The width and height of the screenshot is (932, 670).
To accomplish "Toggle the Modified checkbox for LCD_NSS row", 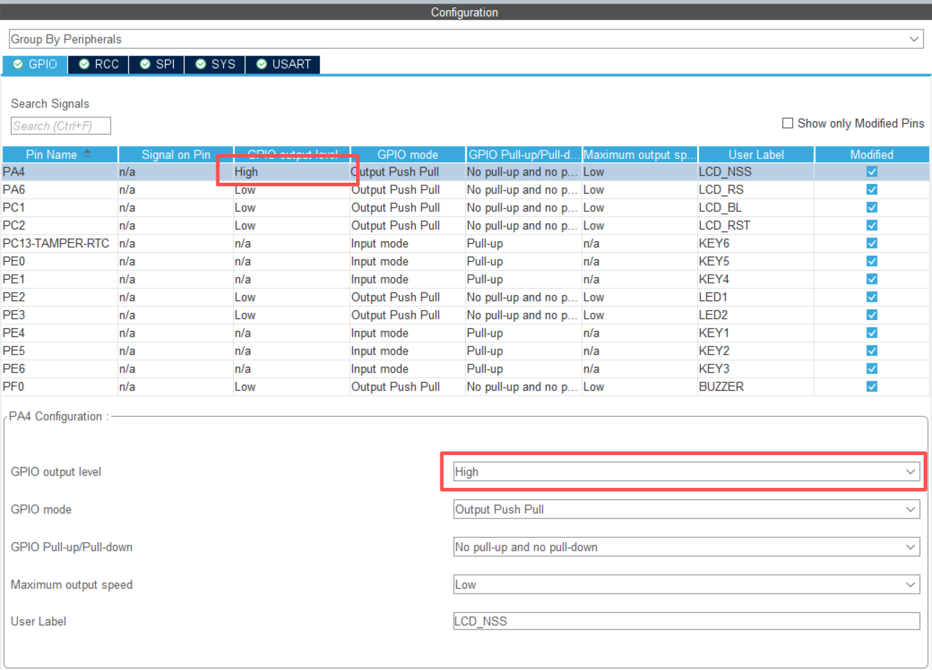I will pyautogui.click(x=872, y=171).
